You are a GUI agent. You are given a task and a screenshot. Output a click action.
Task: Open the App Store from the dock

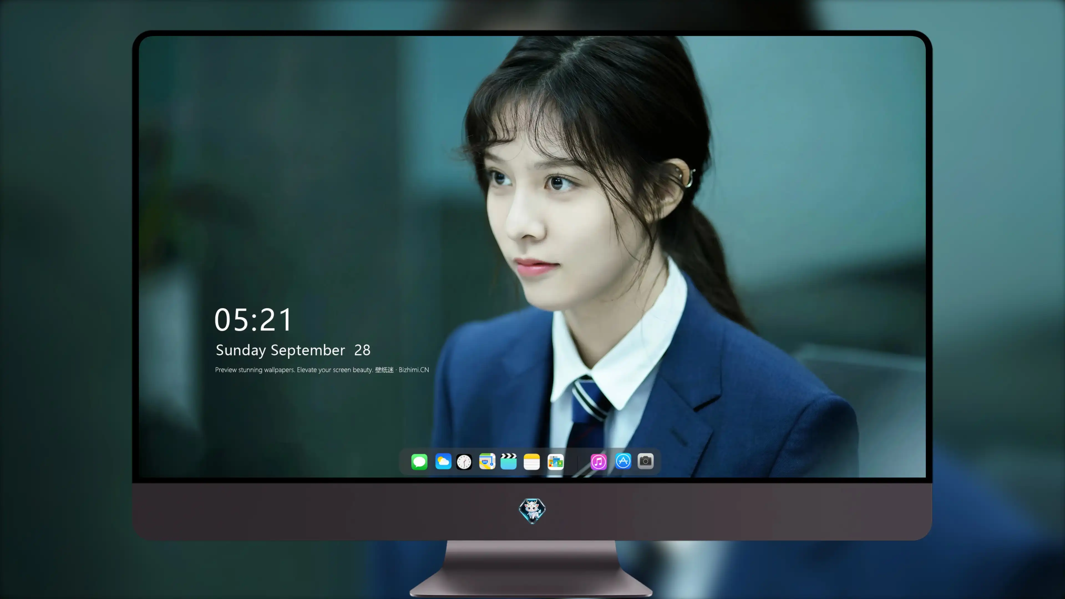623,461
